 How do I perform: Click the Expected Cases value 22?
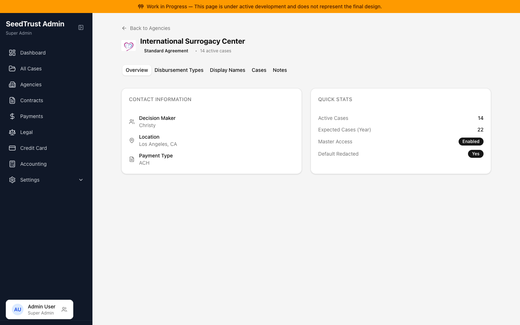click(x=480, y=130)
